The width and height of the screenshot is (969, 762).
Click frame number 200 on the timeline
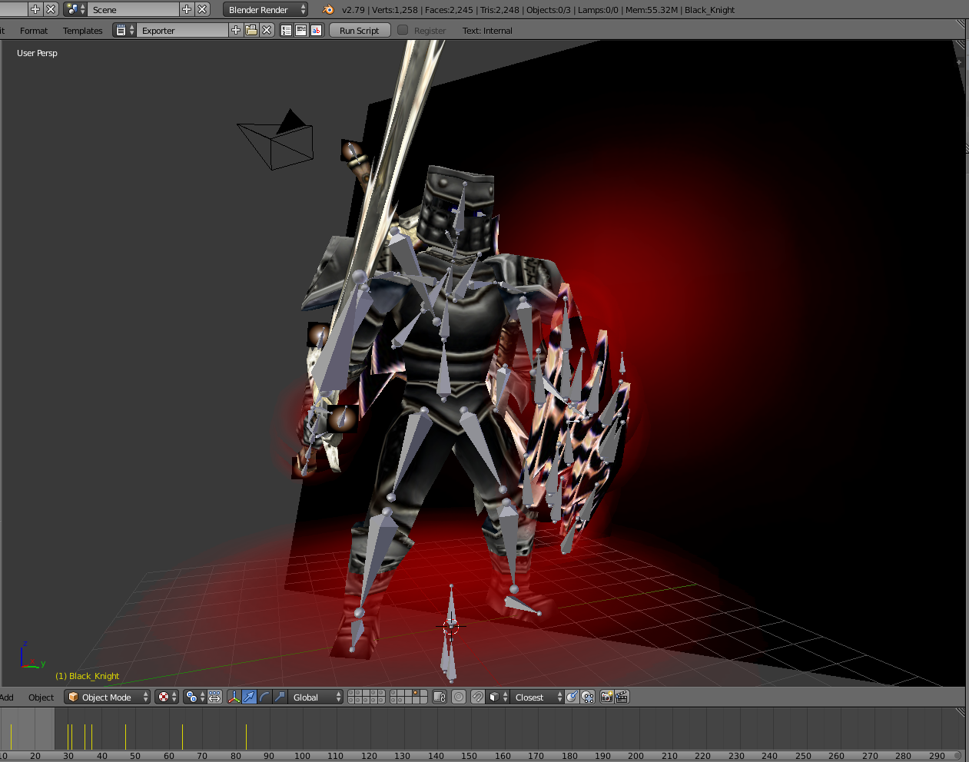point(635,756)
